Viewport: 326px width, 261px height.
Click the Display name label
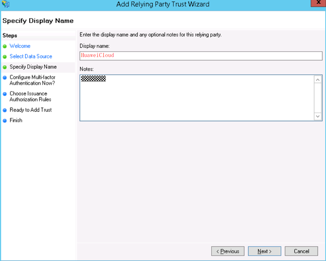tap(95, 46)
